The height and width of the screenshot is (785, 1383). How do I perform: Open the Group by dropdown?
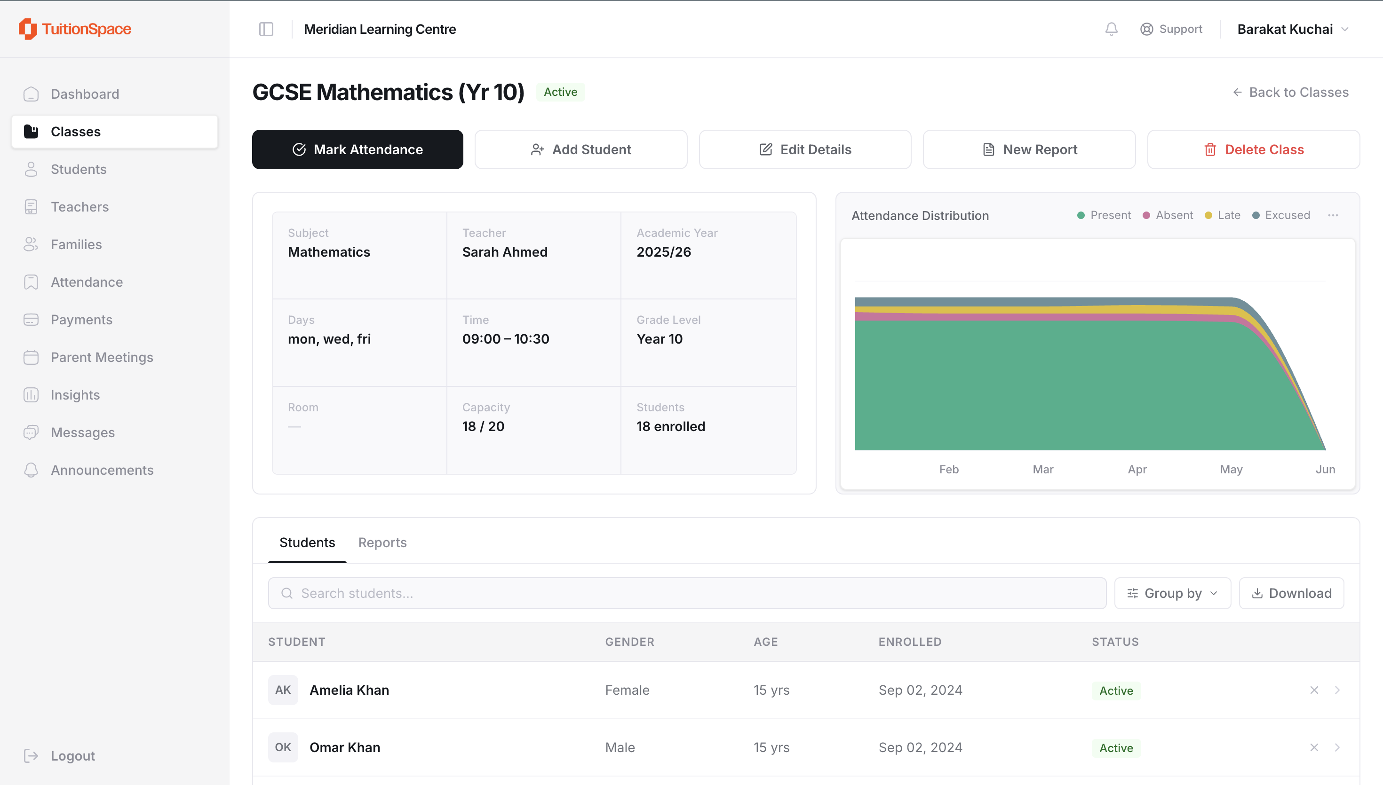click(1173, 593)
